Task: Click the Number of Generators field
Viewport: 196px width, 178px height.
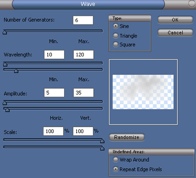Action: [x=83, y=20]
